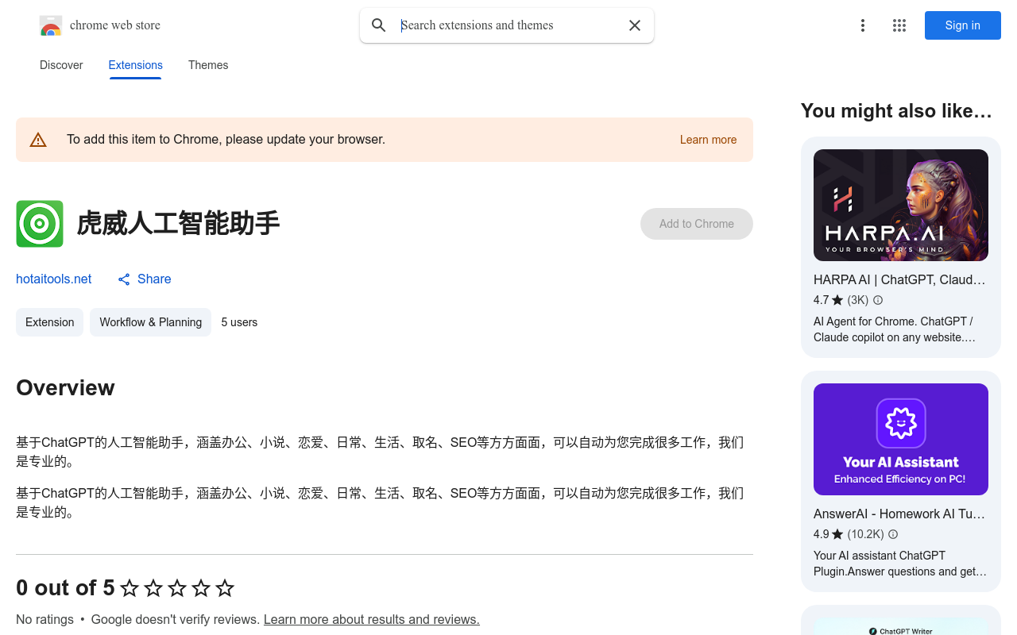Image resolution: width=1017 pixels, height=635 pixels.
Task: Click the fifth empty rating star
Action: pos(225,588)
